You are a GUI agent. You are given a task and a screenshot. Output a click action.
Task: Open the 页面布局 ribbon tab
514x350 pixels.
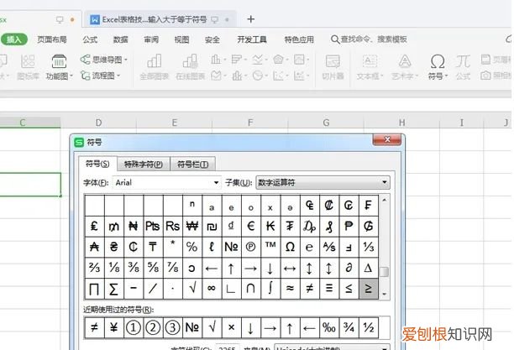[52, 39]
